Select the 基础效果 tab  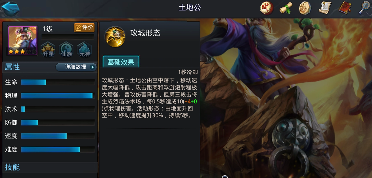pos(121,61)
